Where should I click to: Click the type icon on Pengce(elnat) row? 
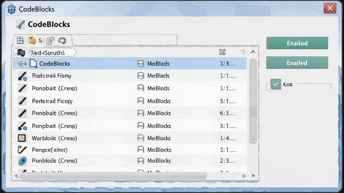(x=141, y=149)
